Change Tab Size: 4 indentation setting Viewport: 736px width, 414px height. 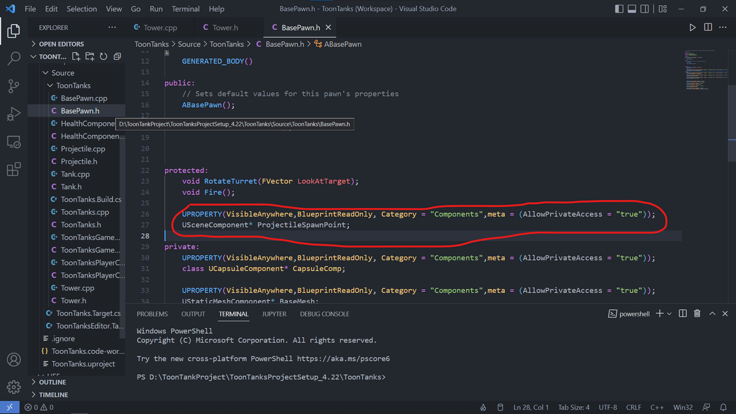574,407
